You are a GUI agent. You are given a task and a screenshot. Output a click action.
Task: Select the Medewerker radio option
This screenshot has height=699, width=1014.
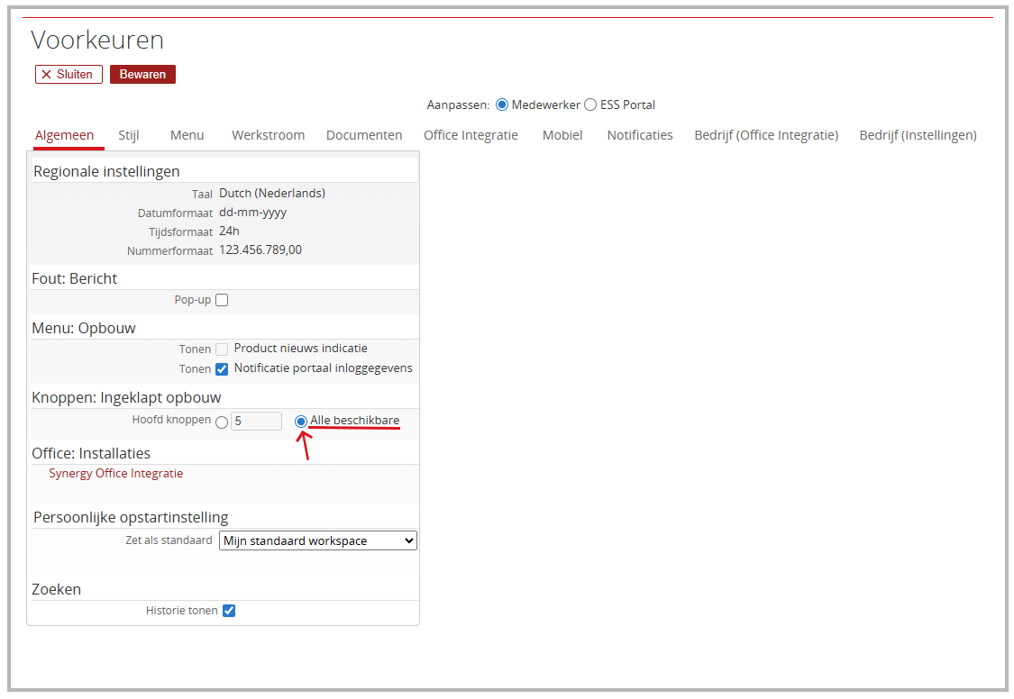[502, 105]
